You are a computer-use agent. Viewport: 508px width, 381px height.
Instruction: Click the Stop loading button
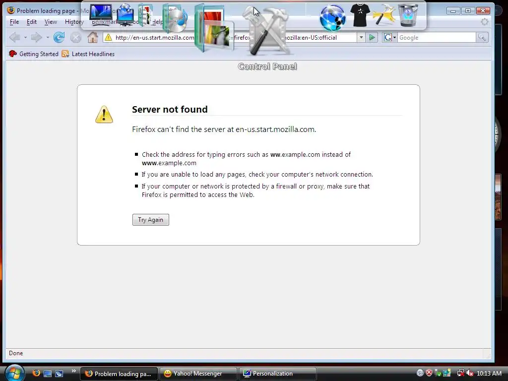pos(76,38)
